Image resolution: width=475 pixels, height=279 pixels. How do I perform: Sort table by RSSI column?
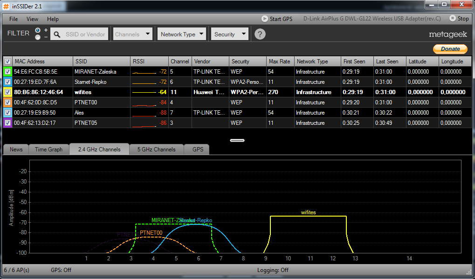coord(149,61)
